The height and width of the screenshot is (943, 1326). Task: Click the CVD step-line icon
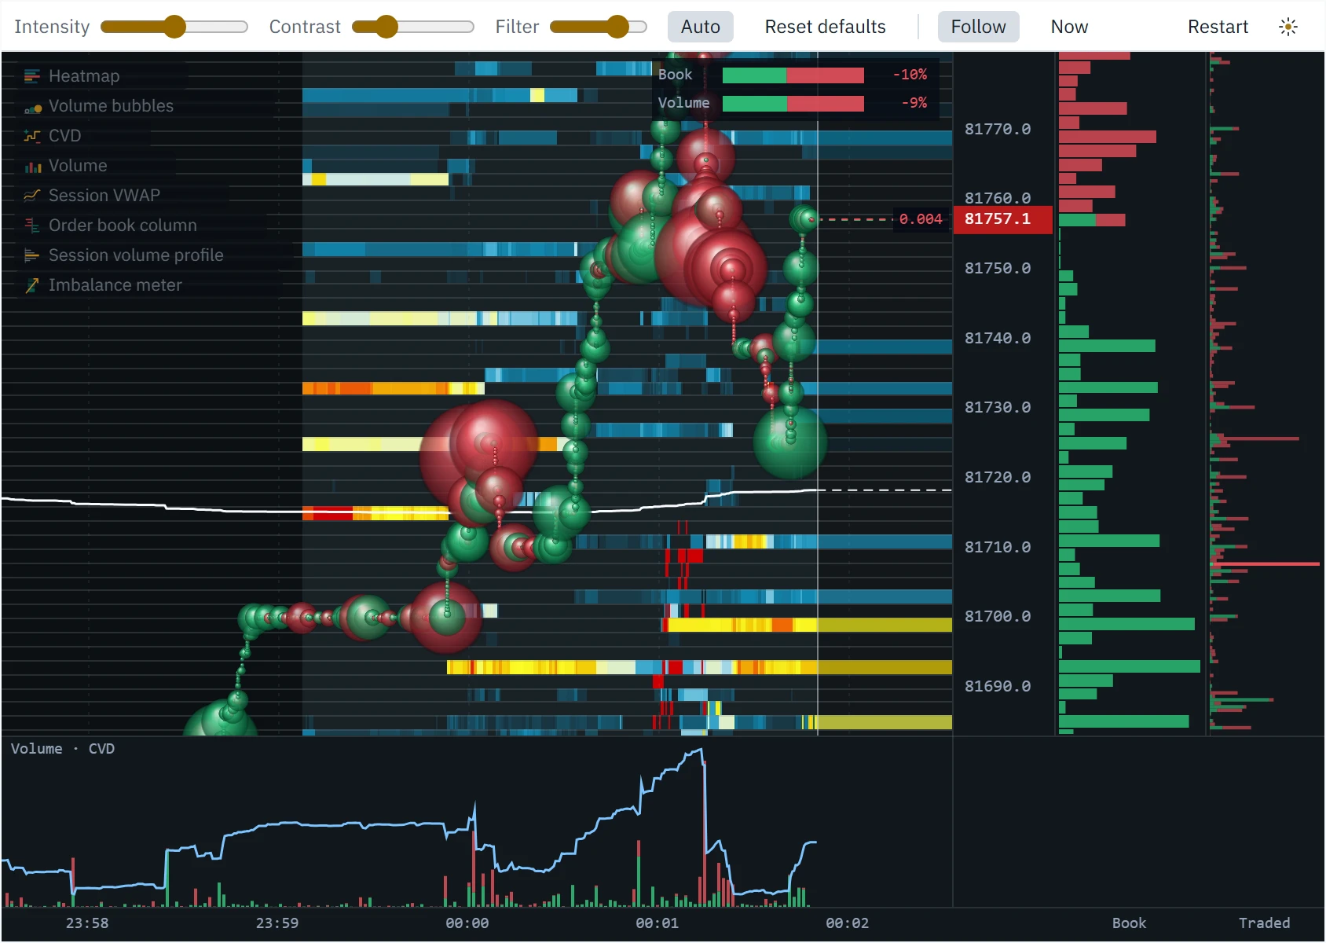[x=32, y=136]
